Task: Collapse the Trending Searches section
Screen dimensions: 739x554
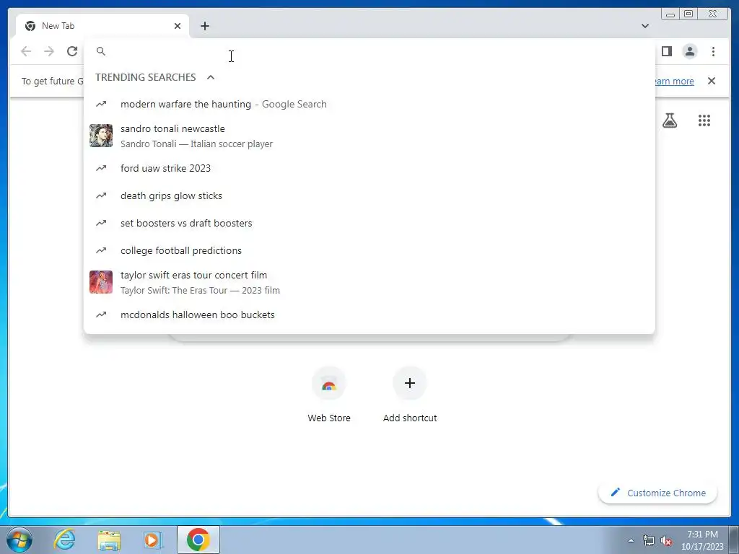Action: (x=211, y=77)
